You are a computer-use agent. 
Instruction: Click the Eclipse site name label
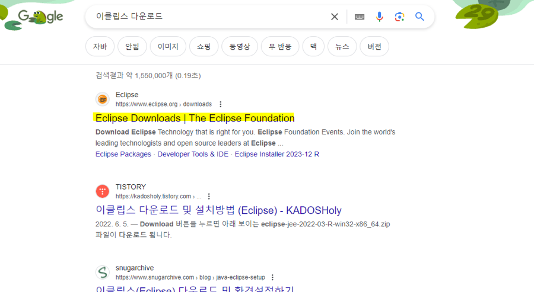(x=127, y=95)
